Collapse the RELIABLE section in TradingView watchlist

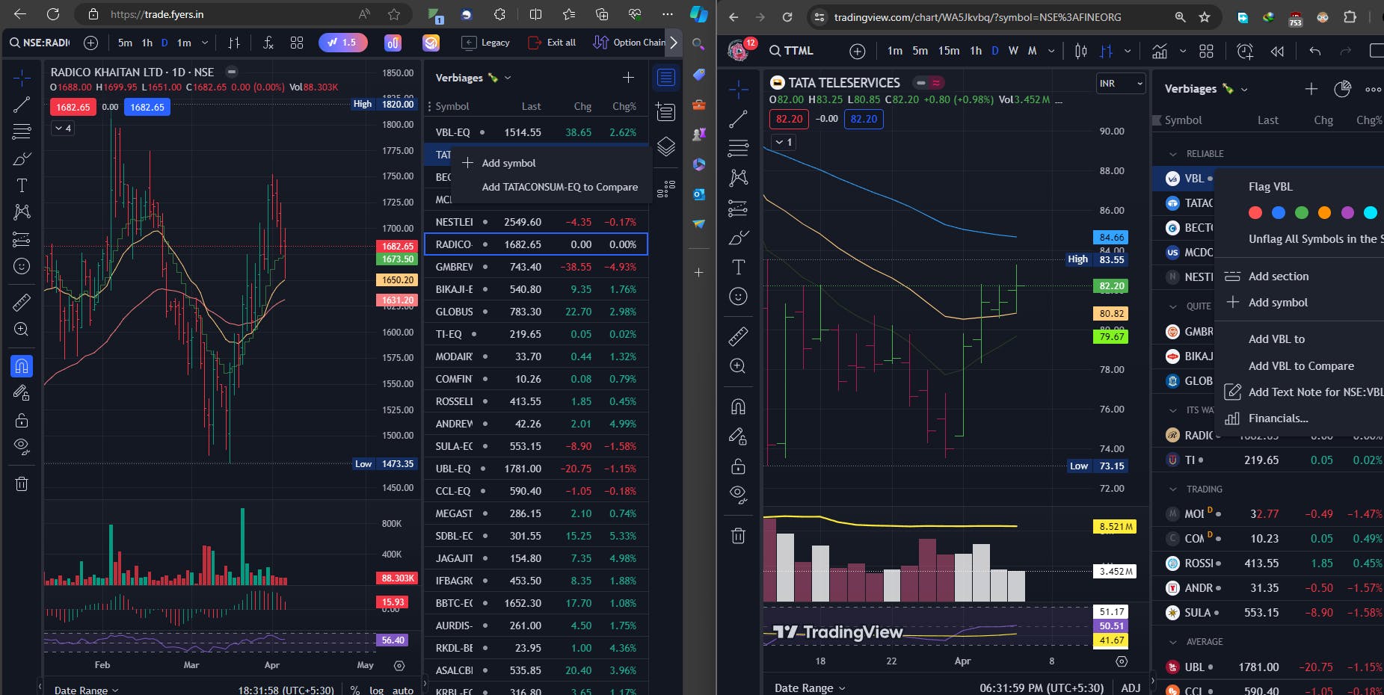[x=1172, y=154]
